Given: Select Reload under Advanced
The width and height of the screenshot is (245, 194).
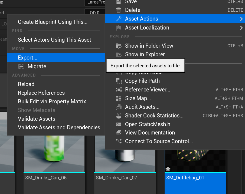Looking at the screenshot, I should pos(56,84).
